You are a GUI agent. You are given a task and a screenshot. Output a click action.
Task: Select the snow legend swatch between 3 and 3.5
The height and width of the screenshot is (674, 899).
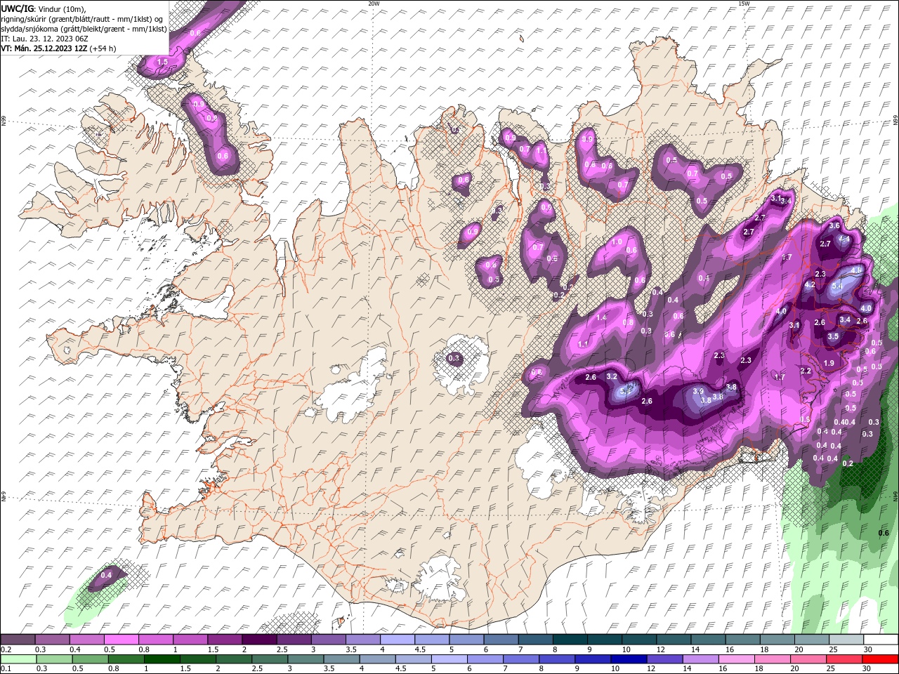click(328, 640)
